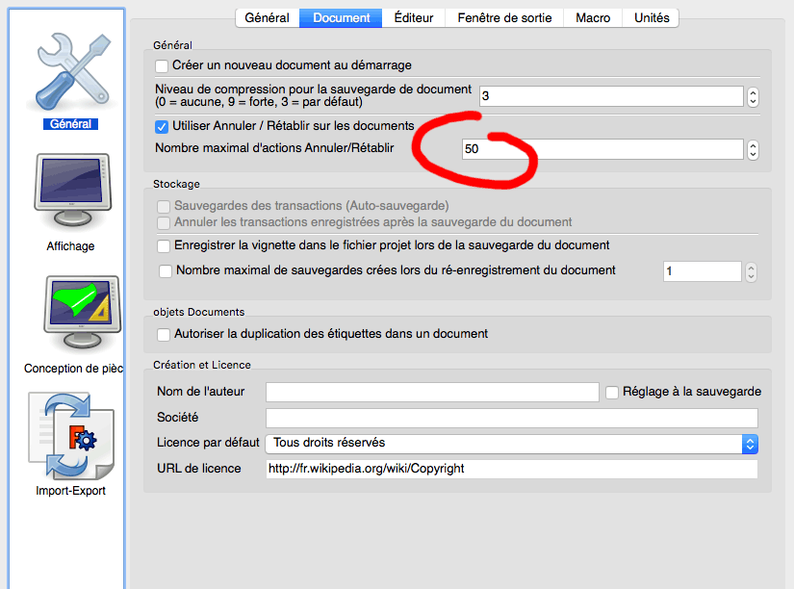
Task: Enable Nombre maximal de sauvegardes checkbox
Action: 166,270
